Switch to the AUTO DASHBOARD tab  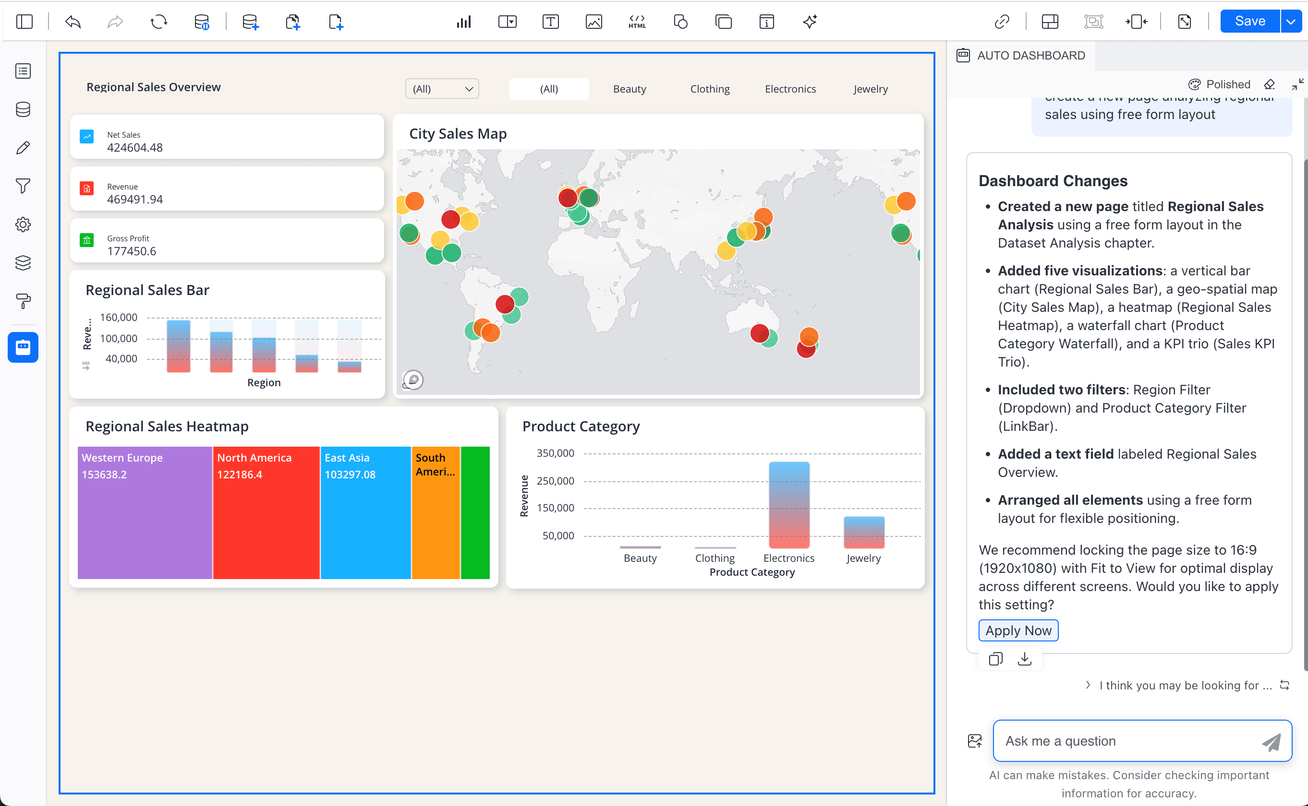1021,55
